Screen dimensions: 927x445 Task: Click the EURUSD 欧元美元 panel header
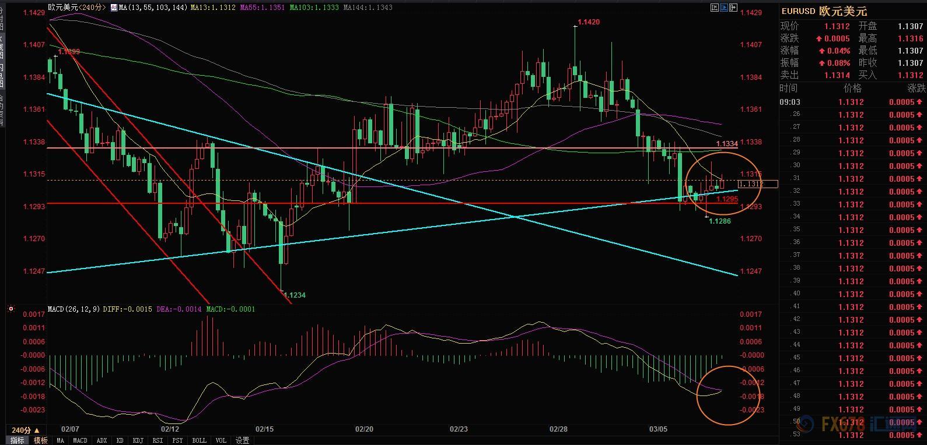824,11
